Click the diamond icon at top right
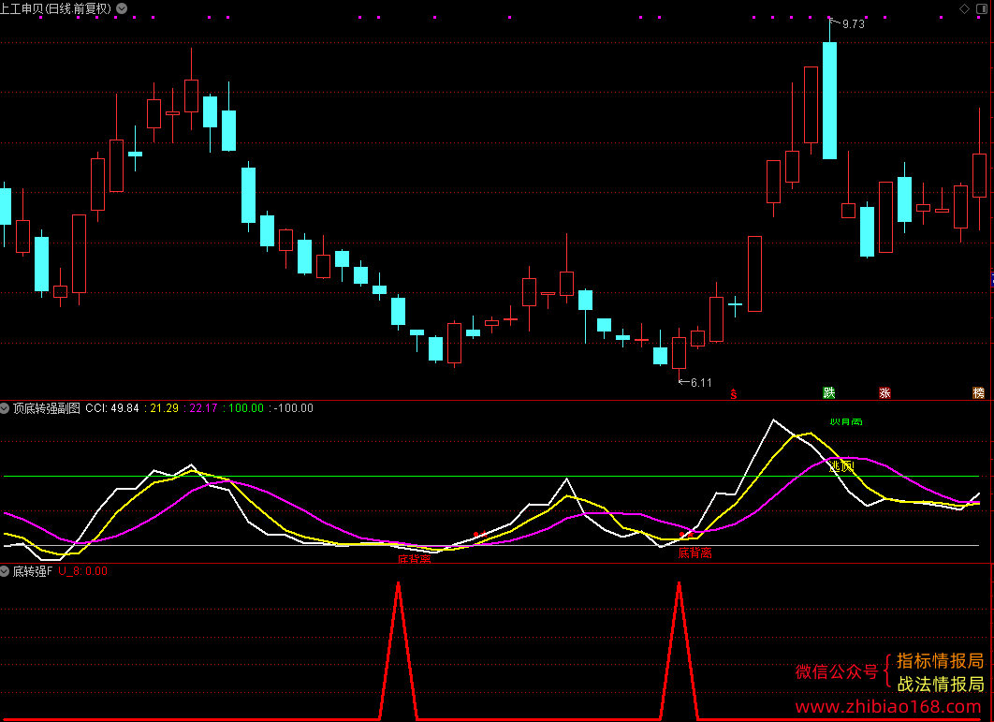Viewport: 994px width, 722px height. (x=964, y=8)
